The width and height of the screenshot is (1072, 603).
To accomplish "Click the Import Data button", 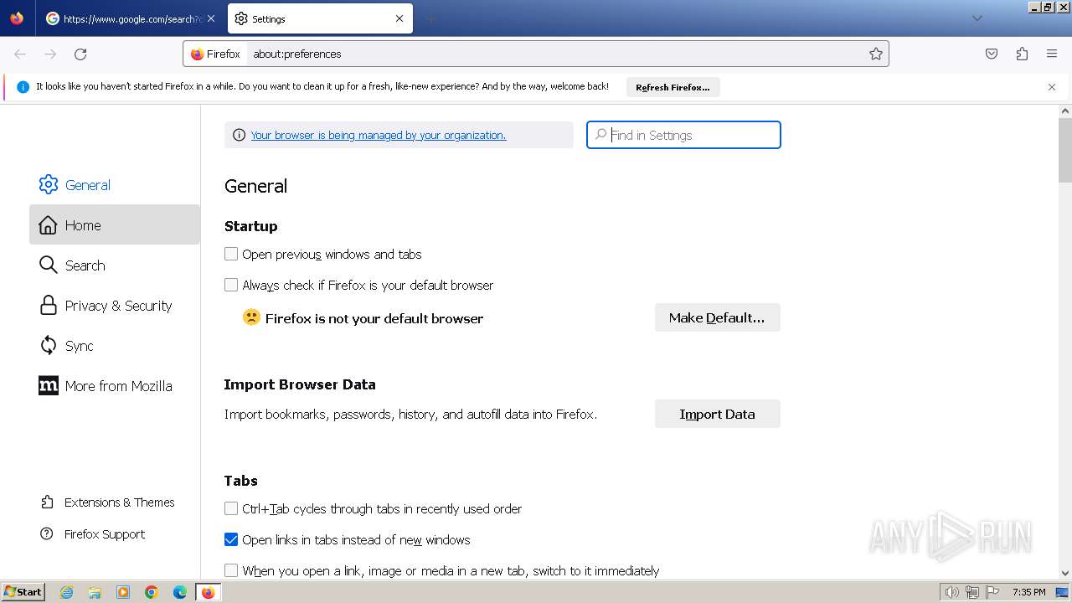I will pyautogui.click(x=717, y=414).
